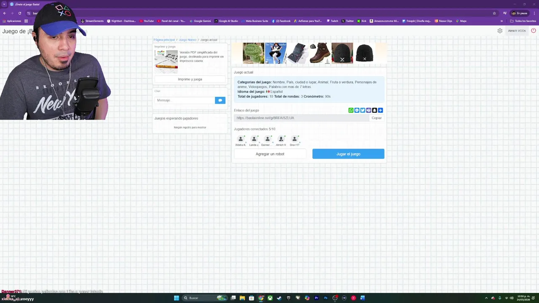Open Epic Games launcher from taskbar
Screen dimensions: 539x303
[288, 298]
